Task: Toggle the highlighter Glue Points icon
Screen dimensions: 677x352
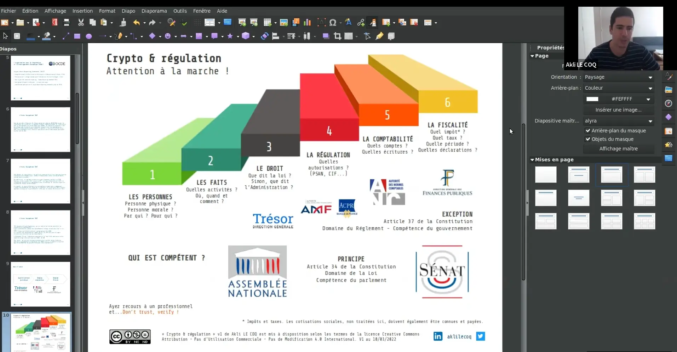Action: 379,36
